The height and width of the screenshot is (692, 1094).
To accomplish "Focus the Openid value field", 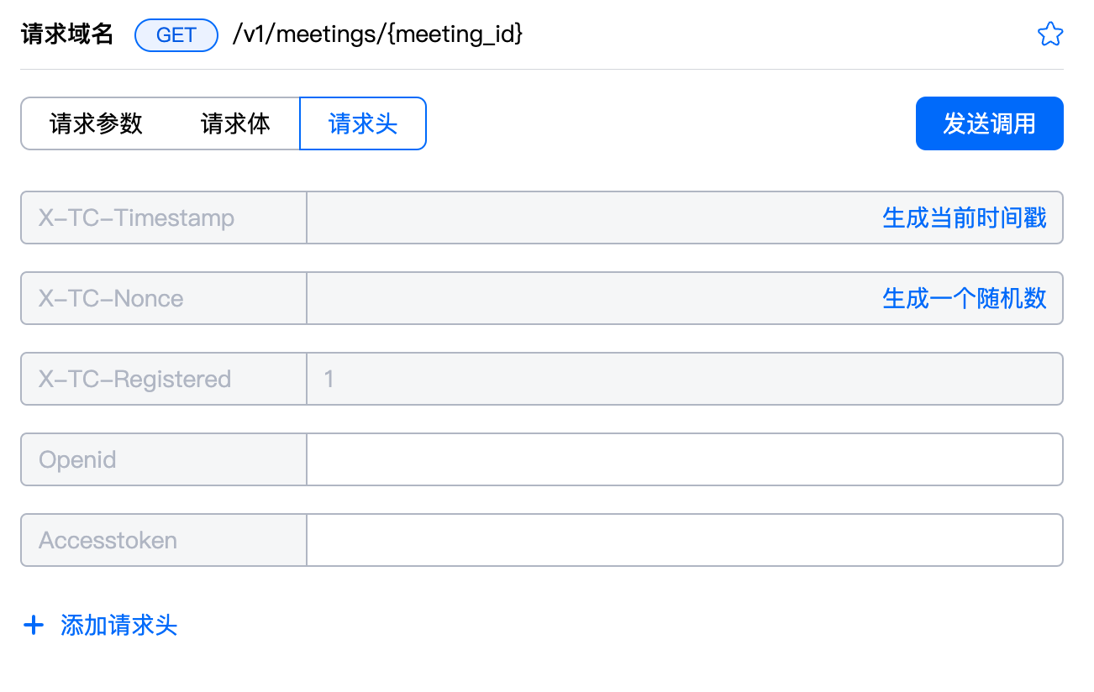I will point(685,459).
